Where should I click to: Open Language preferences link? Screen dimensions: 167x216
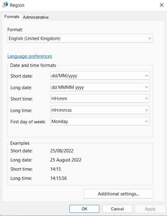(x=30, y=56)
